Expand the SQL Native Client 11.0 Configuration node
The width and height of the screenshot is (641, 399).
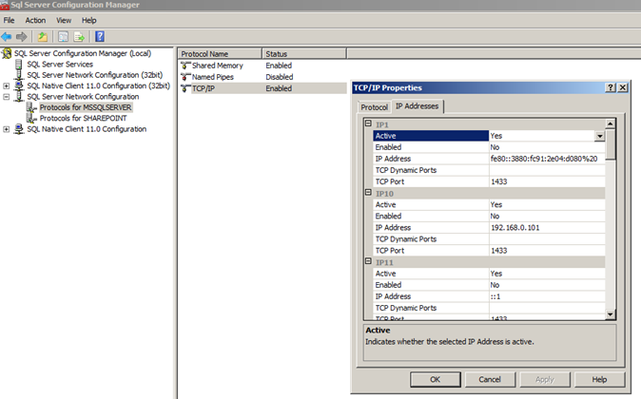(6, 129)
